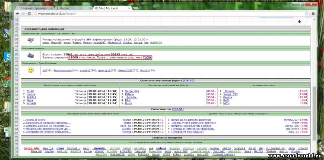Open the копирование строки определе... topic
Image resolution: width=324 pixels, height=160 pixels.
point(48,132)
